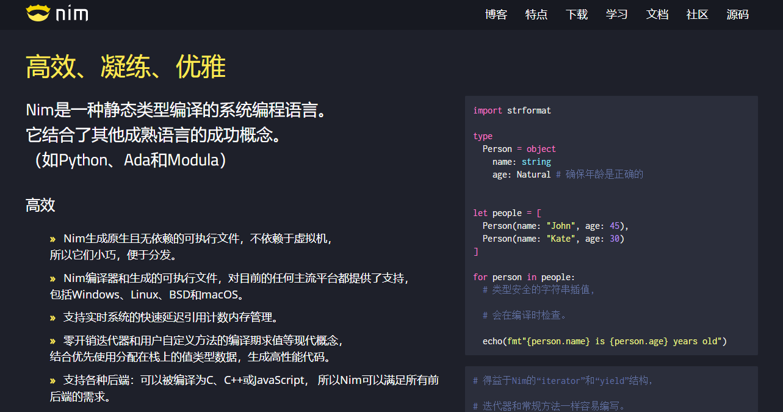Click the line "结合优先使用分配在栈上的值类型数据"
783x412 pixels.
[190, 356]
